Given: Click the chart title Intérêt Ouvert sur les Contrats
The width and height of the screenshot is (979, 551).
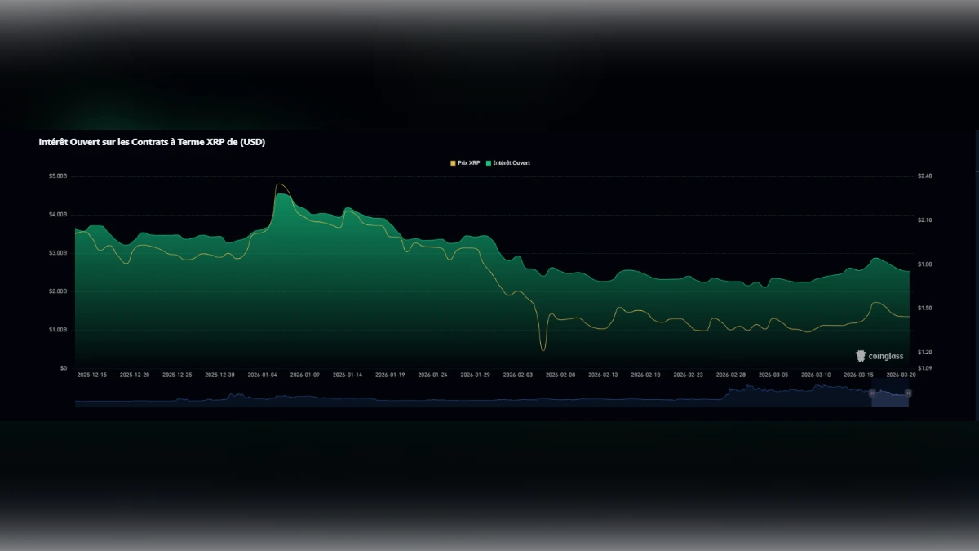Looking at the screenshot, I should (x=151, y=141).
